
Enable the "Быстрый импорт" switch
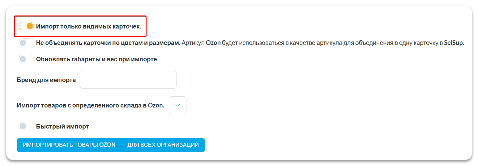26,126
